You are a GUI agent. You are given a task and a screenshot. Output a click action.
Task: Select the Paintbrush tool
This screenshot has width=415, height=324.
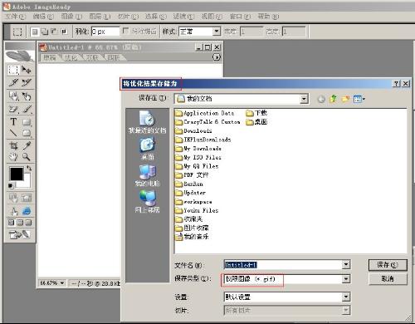[x=27, y=109]
